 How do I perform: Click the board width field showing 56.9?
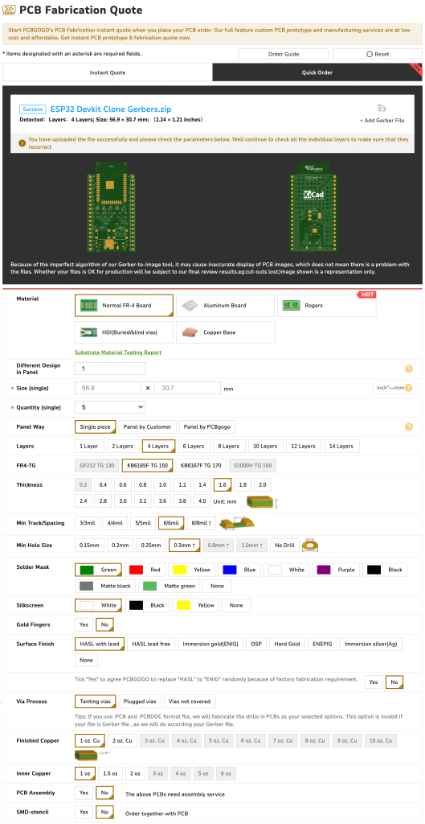[x=108, y=388]
